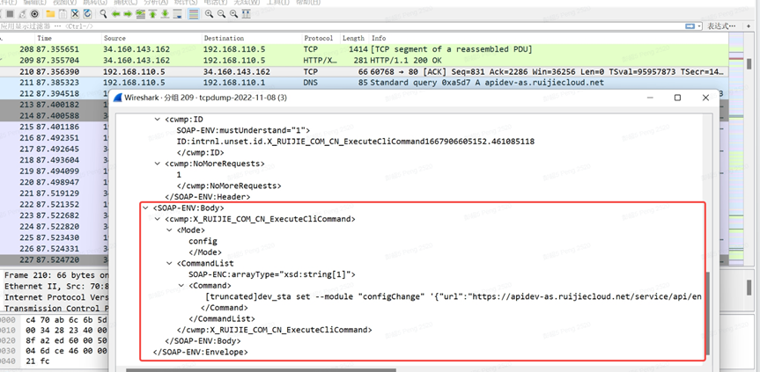This screenshot has height=372, width=760.
Task: Toggle packet list colorization
Action: pos(194,14)
